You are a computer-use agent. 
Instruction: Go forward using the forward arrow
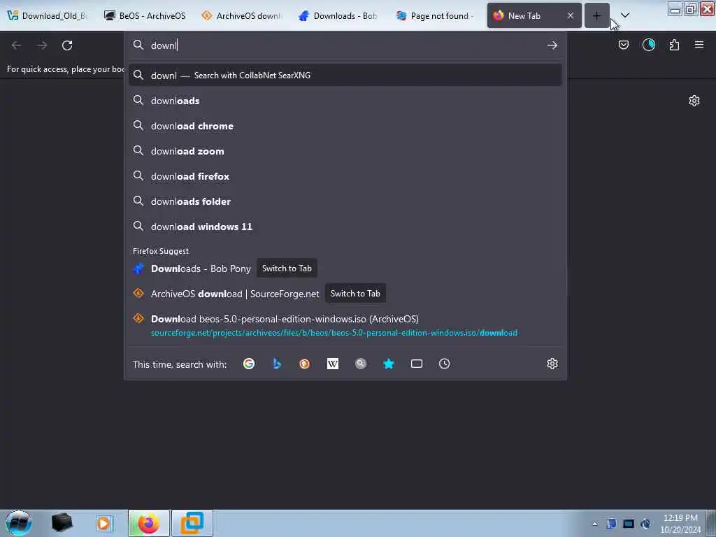(42, 45)
